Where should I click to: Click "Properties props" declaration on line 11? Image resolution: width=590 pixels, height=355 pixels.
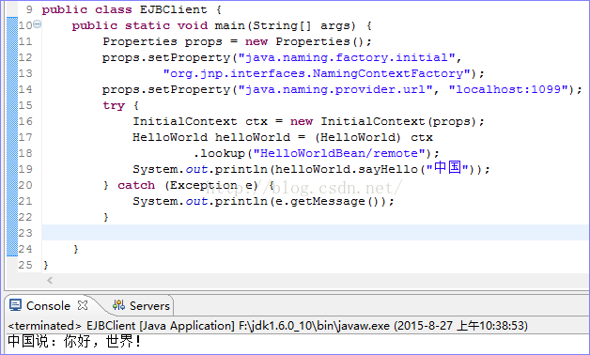163,41
